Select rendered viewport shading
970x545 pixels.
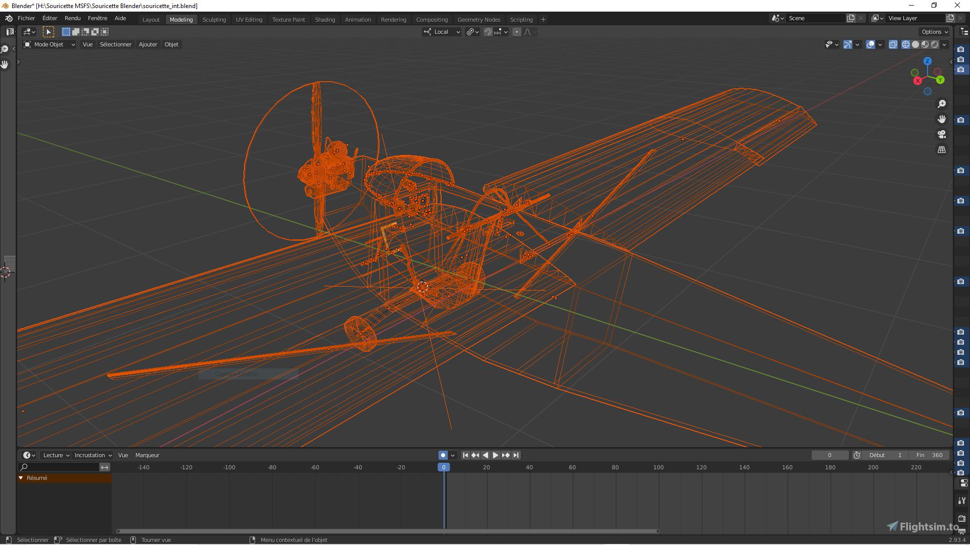935,44
